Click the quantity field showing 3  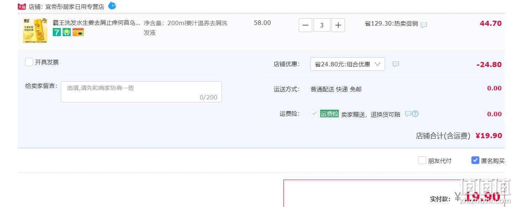click(x=322, y=25)
